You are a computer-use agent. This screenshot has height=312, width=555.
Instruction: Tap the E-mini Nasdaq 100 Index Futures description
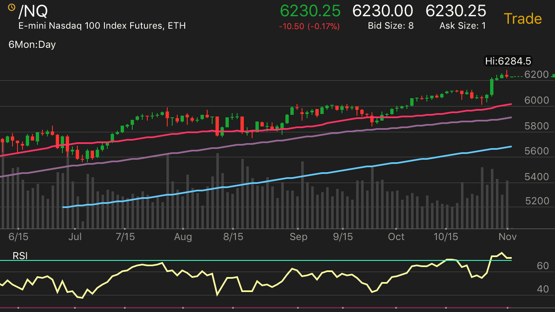coord(102,26)
